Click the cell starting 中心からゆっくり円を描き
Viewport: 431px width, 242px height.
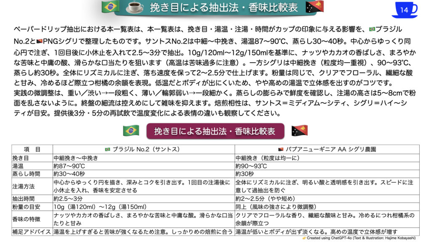[144, 187]
